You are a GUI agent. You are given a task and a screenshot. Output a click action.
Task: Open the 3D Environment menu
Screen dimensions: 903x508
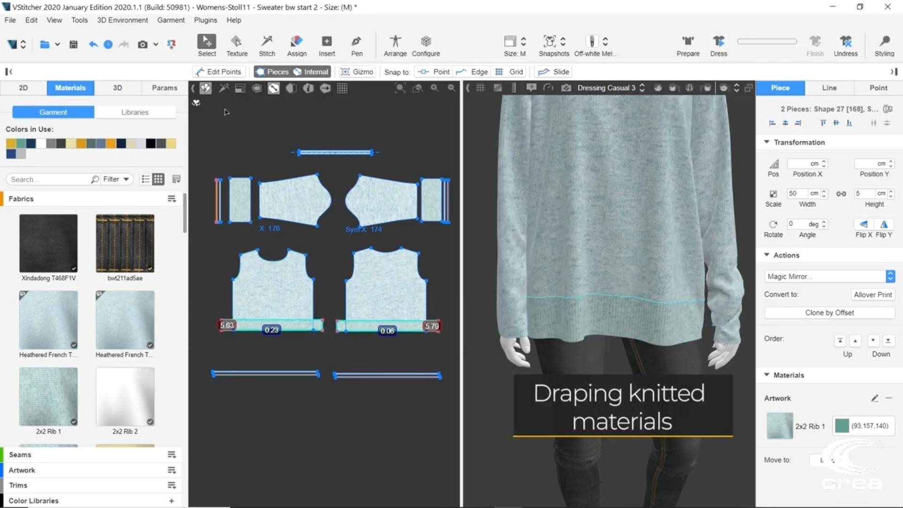pos(122,20)
